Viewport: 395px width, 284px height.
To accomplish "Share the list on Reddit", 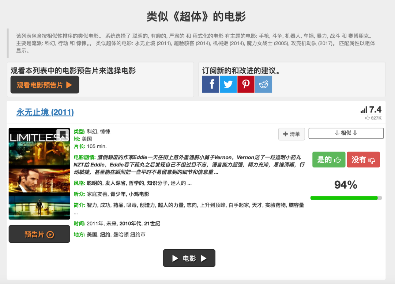I will click(x=263, y=84).
